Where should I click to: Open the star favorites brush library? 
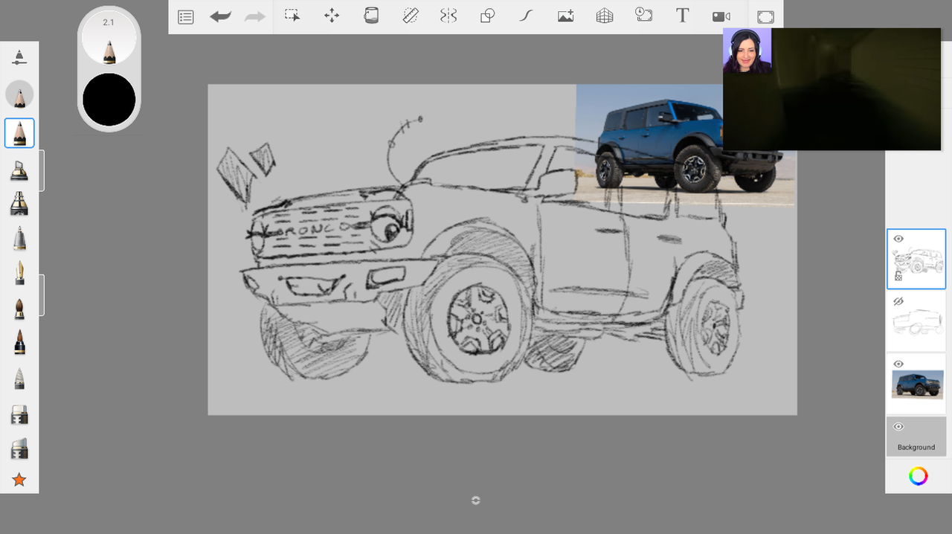[x=19, y=480]
